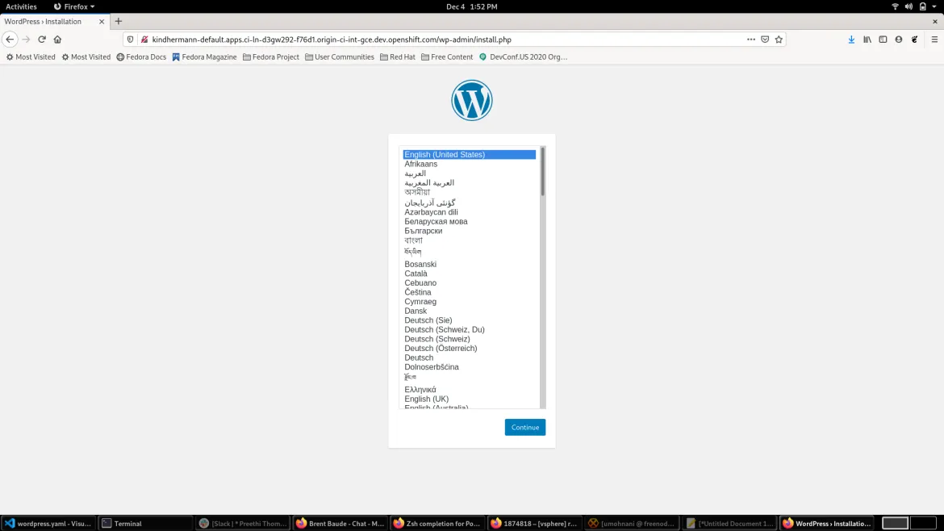Switch to Untitled Document 1 editor window
This screenshot has height=531, width=944.
click(x=729, y=523)
